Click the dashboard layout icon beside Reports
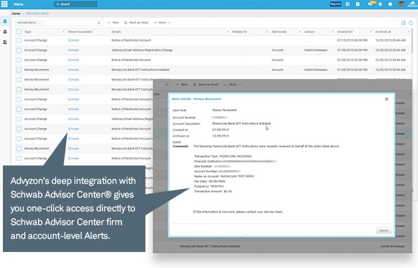This screenshot has height=268, width=418. [348, 4]
